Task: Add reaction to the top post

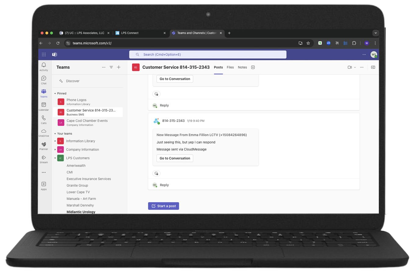Action: pos(156,94)
